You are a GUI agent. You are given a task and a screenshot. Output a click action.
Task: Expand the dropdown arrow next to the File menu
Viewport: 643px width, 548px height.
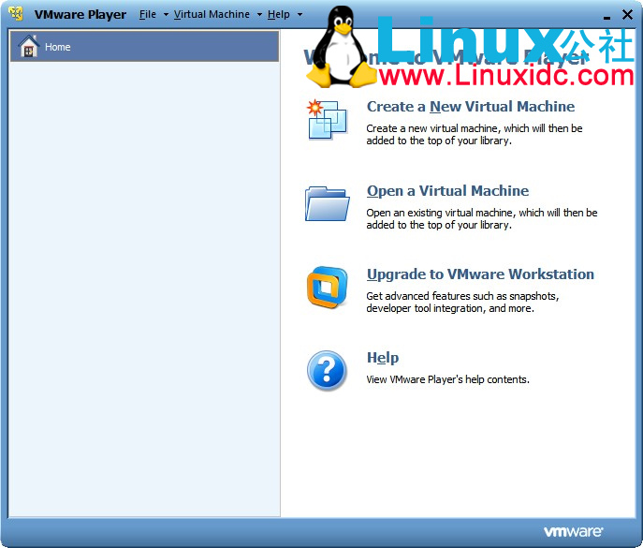point(166,15)
